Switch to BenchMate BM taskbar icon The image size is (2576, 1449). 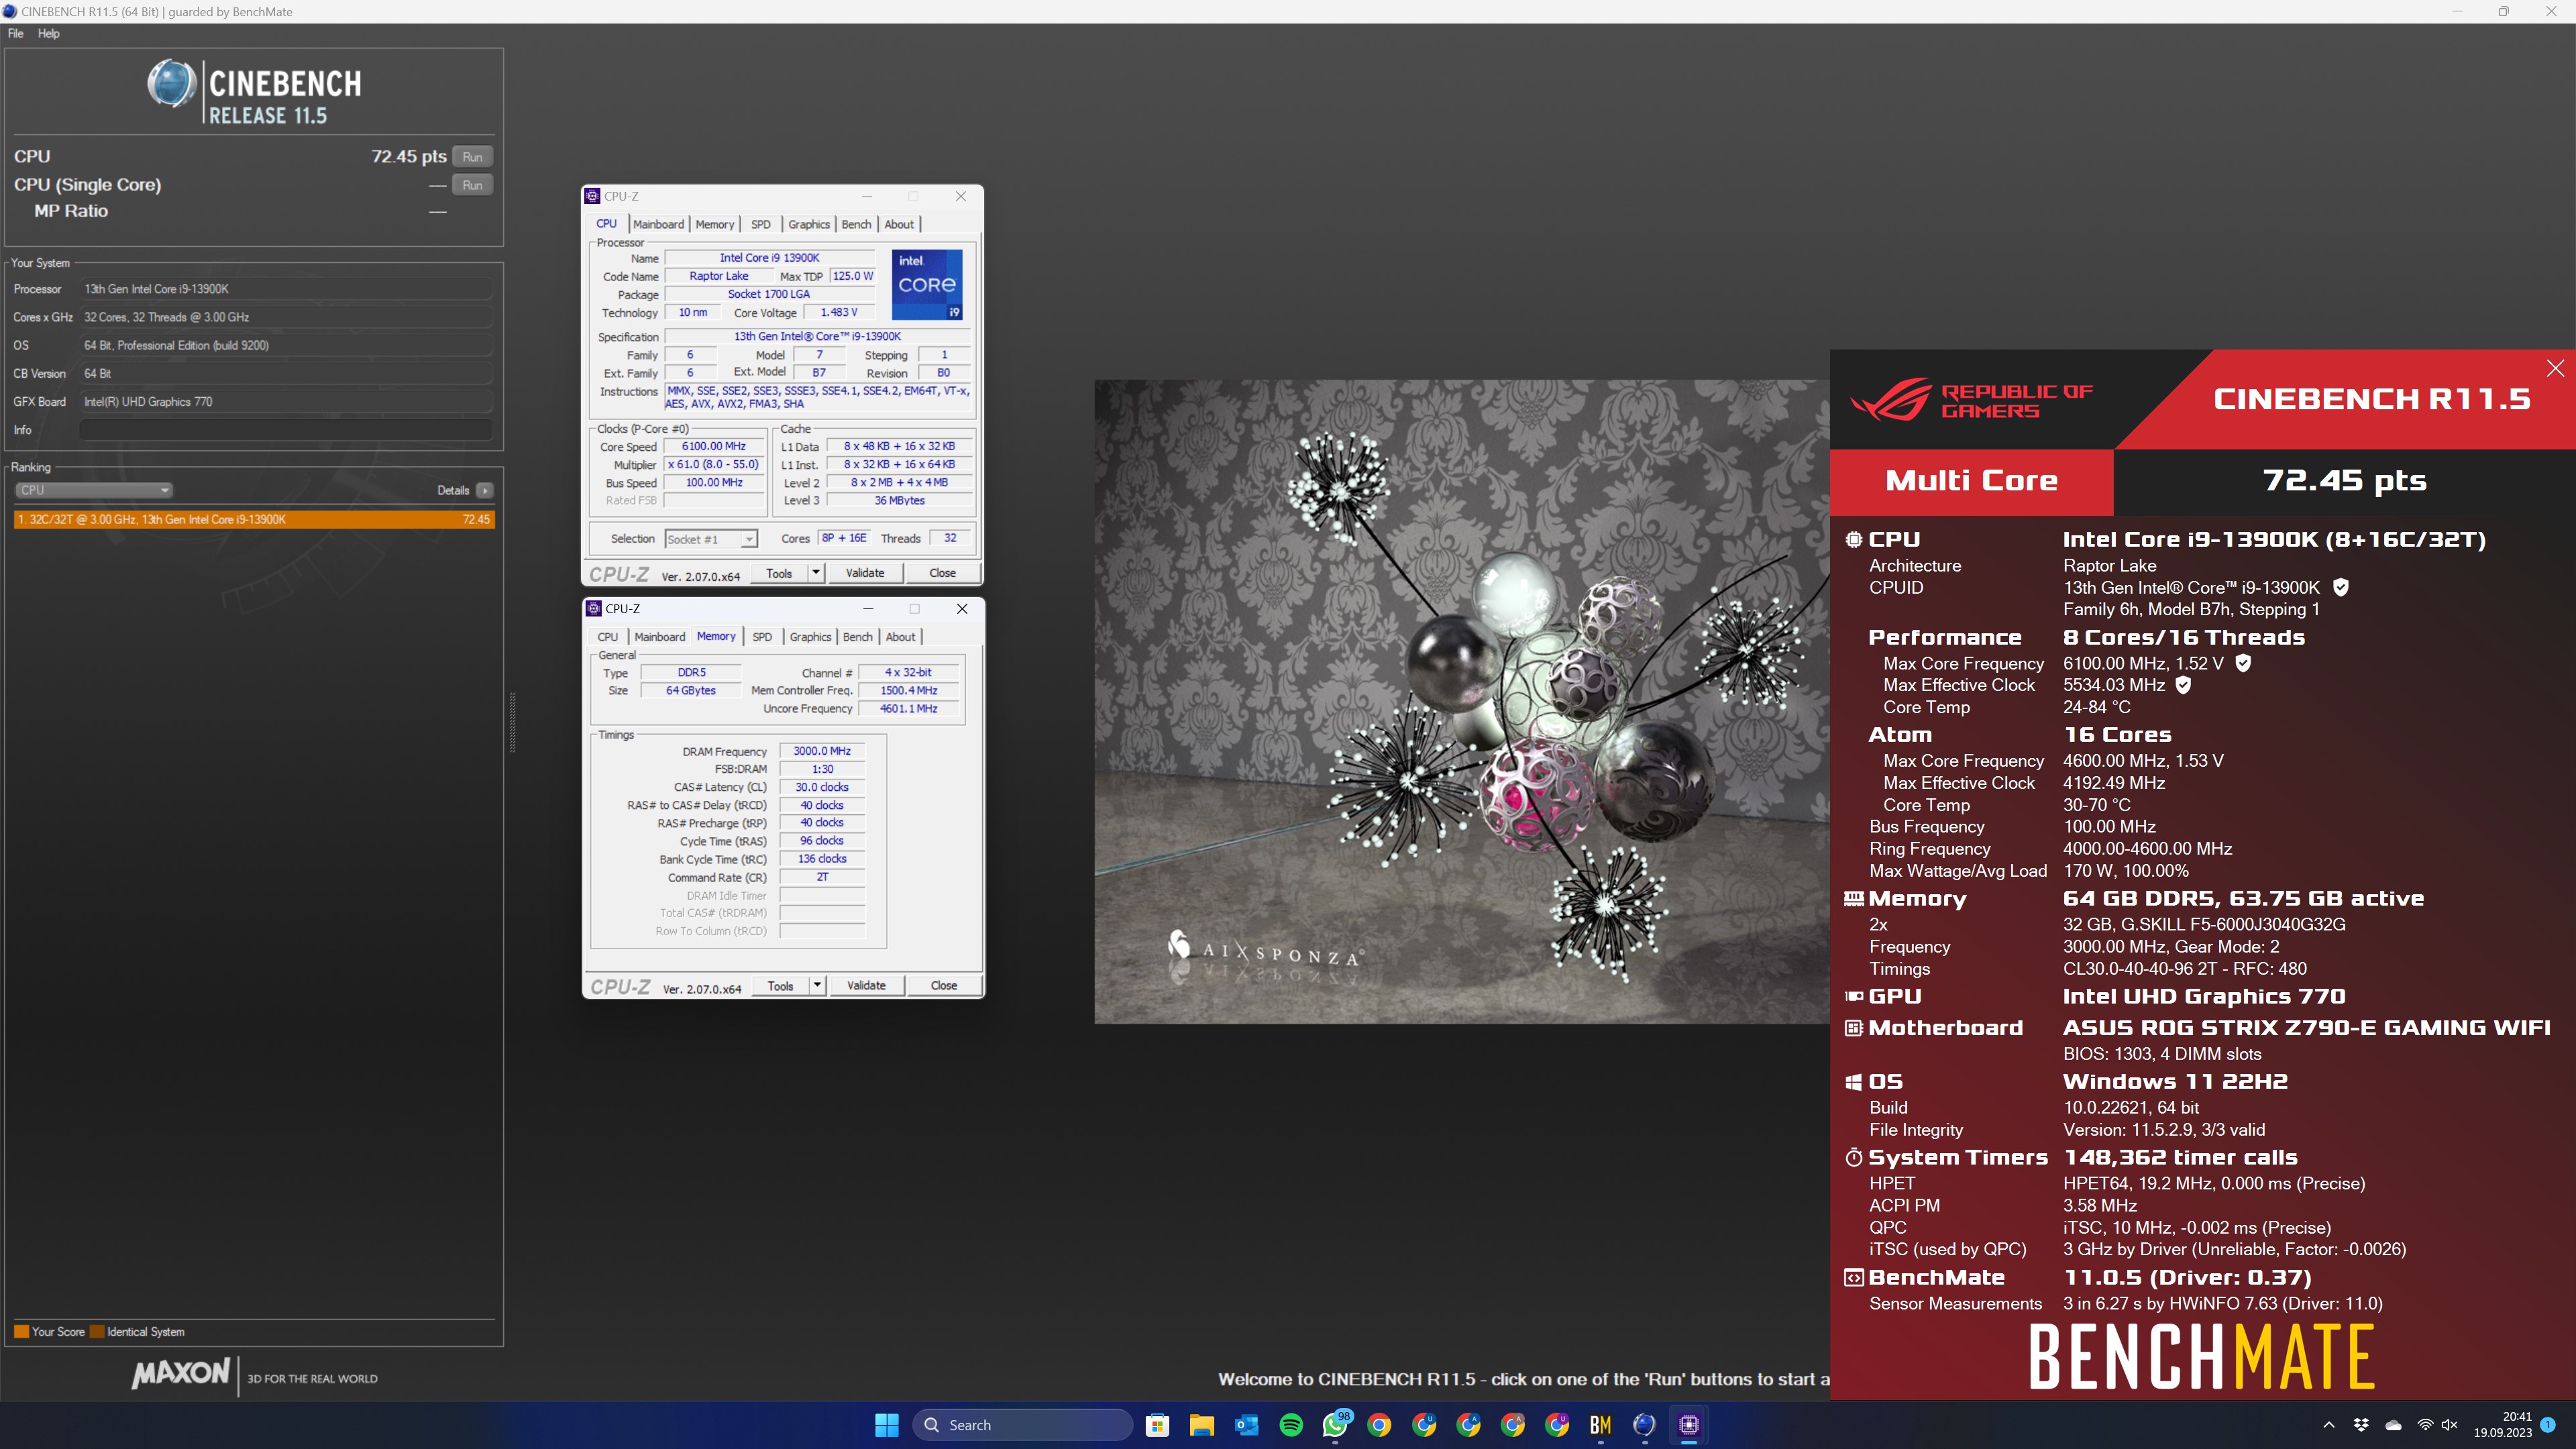click(1600, 1425)
